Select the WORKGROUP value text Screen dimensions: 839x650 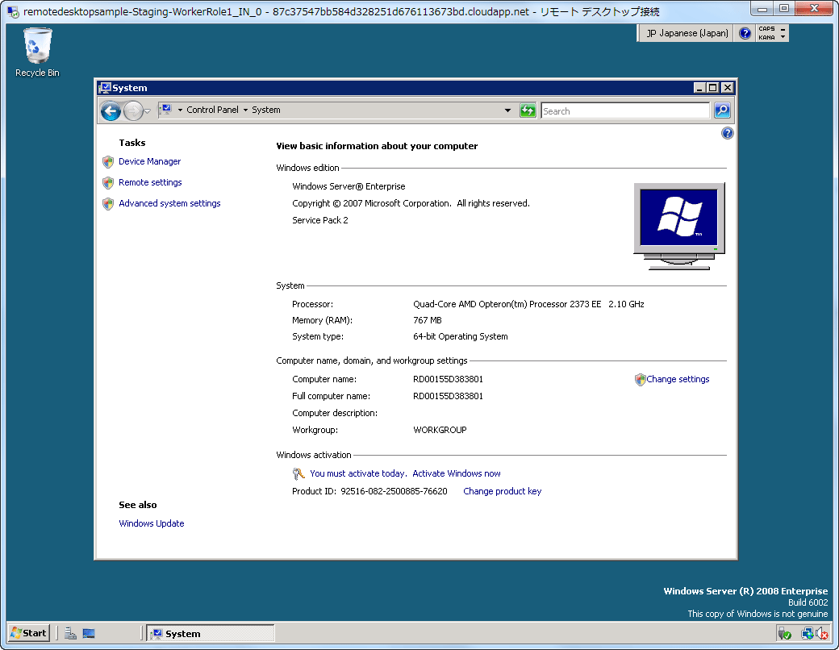(440, 430)
